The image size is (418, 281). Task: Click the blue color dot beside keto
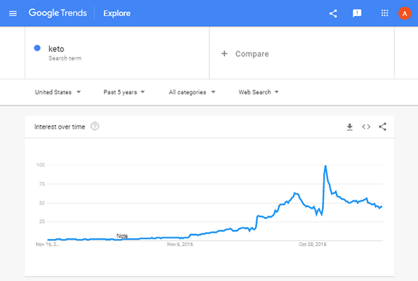(x=37, y=48)
